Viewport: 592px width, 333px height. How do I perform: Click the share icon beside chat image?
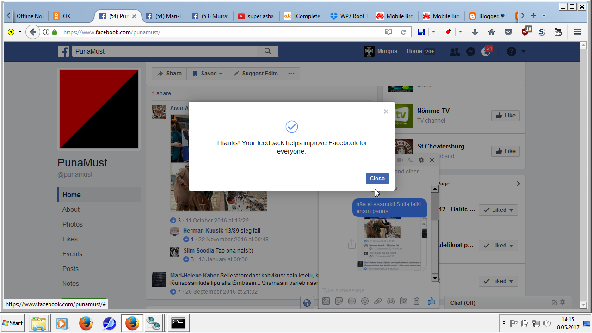351,244
